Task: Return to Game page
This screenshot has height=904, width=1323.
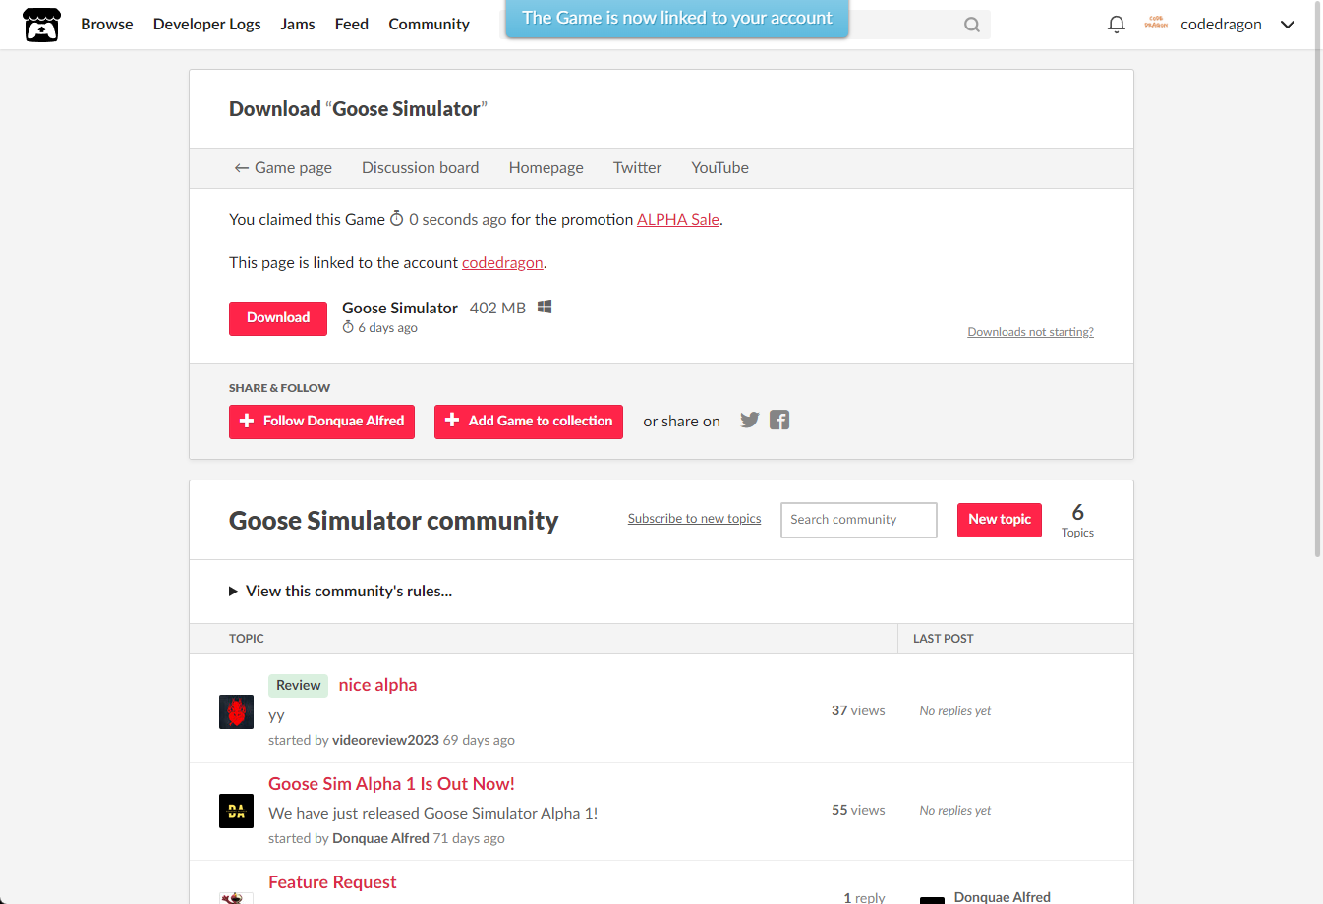Action: (x=283, y=167)
